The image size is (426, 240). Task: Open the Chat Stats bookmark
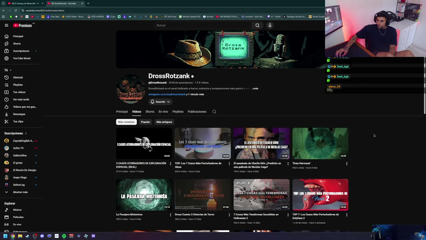53,17
